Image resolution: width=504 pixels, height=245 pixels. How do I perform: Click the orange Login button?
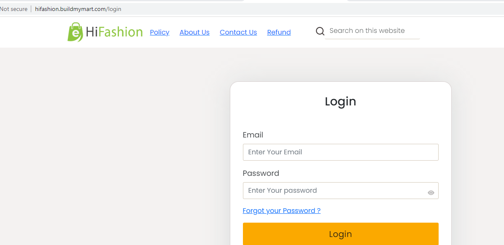(340, 234)
